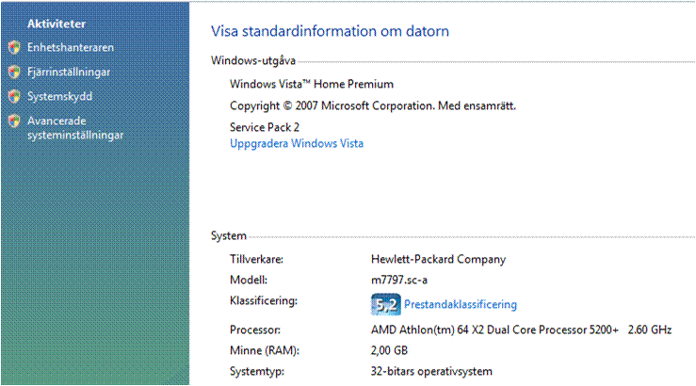Click the Visa standardinformation om datorn title
This screenshot has width=696, height=386.
pos(330,31)
